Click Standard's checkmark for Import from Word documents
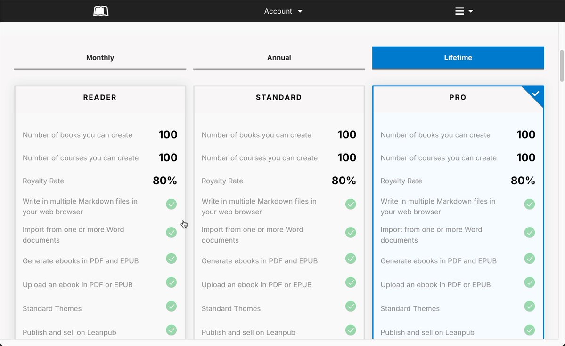 pyautogui.click(x=351, y=232)
